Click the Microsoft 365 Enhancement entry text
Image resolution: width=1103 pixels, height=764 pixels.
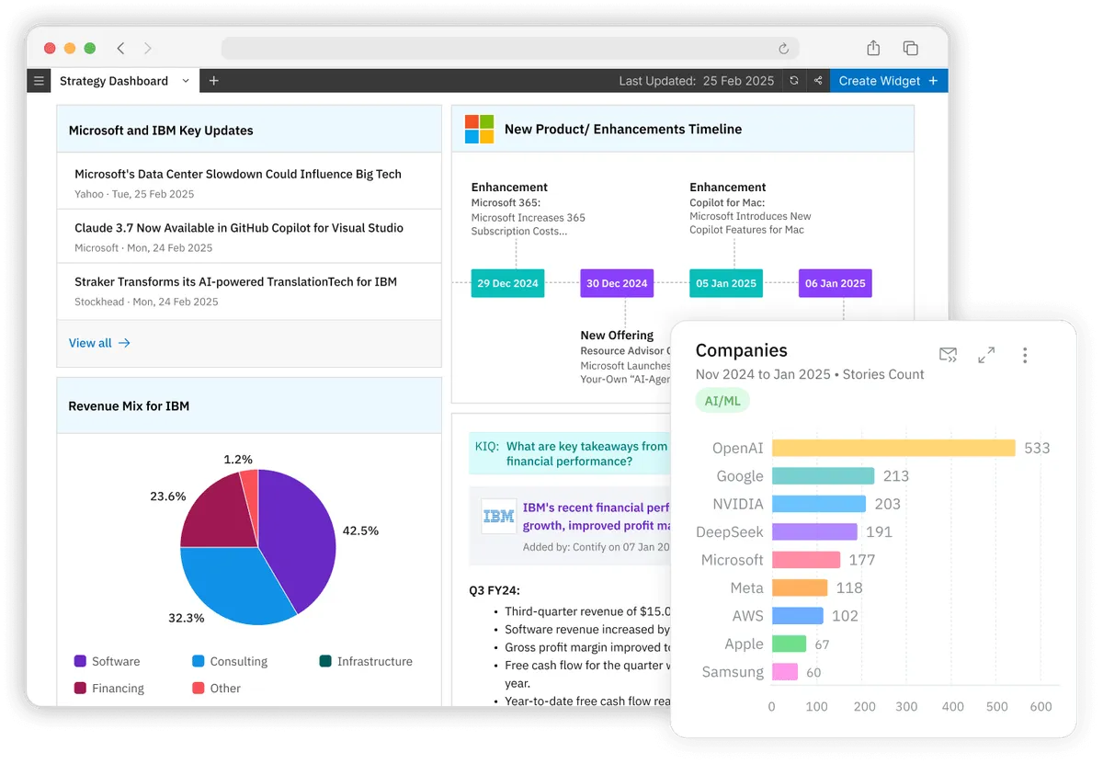(x=529, y=210)
